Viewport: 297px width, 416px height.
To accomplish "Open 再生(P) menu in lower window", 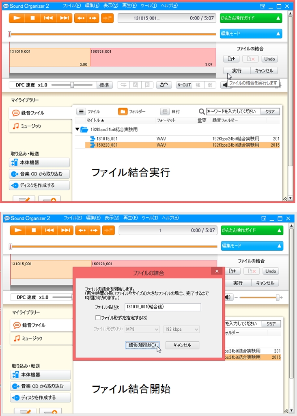I will [x=130, y=218].
